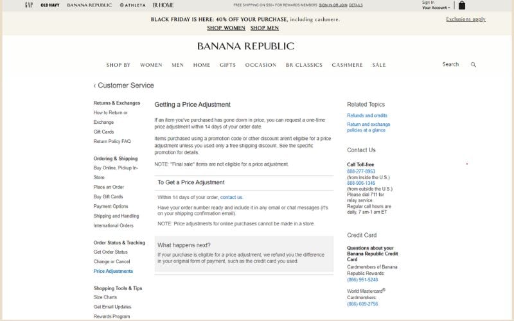Screen dimensions: 514x321
Task: Open the International Orders link
Action: pos(114,226)
